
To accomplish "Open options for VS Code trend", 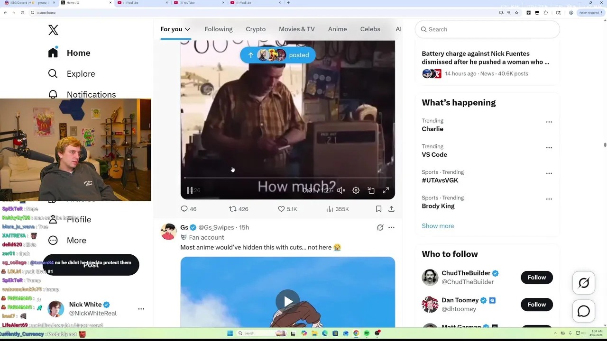I will coord(549,147).
